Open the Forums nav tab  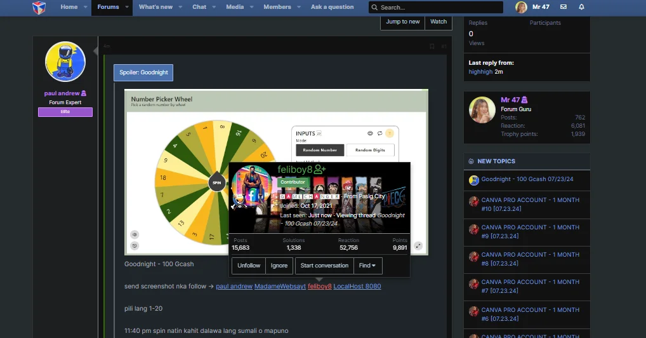(x=108, y=7)
